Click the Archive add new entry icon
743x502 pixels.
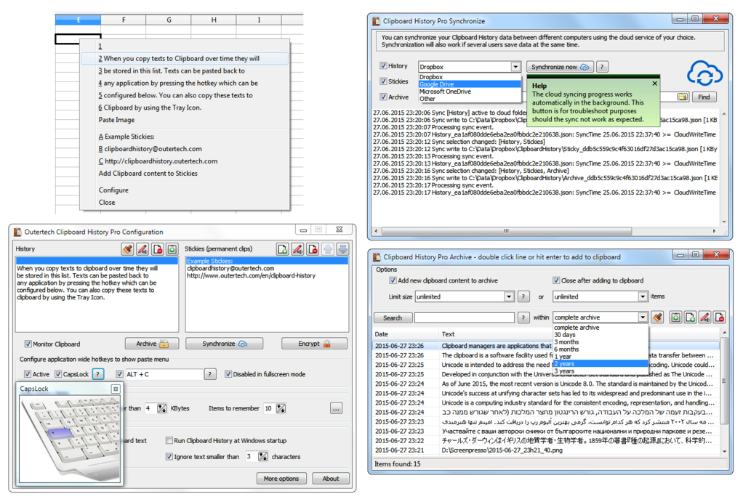coord(691,317)
